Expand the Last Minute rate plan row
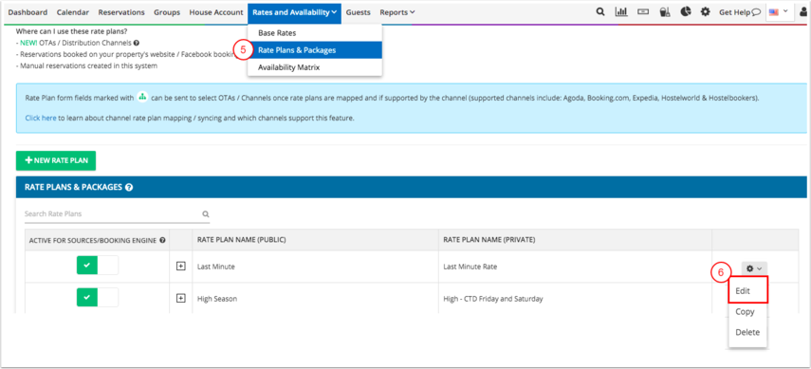 (x=180, y=266)
